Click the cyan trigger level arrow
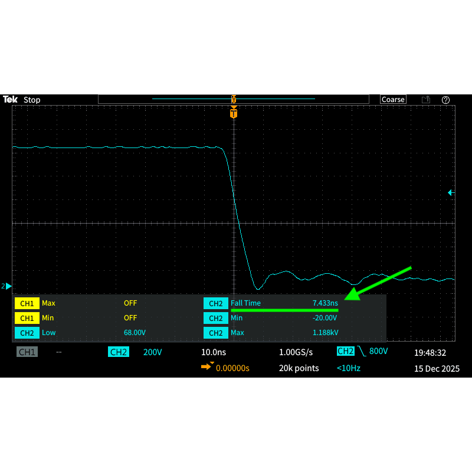 [x=451, y=192]
